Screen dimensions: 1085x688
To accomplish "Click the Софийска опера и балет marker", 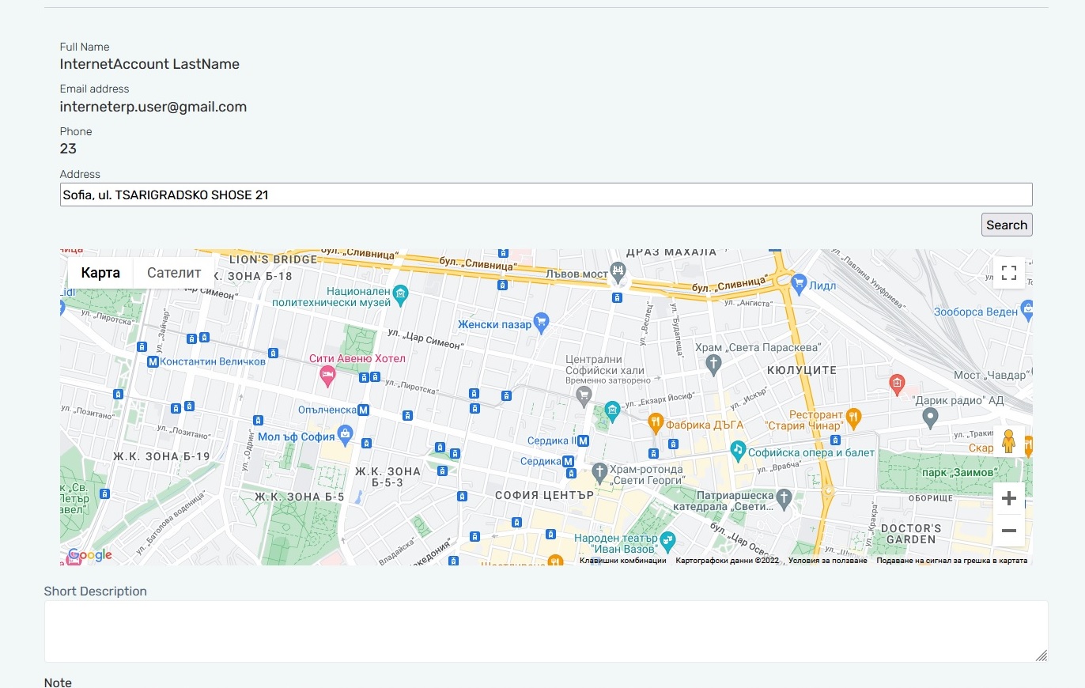I will (738, 450).
